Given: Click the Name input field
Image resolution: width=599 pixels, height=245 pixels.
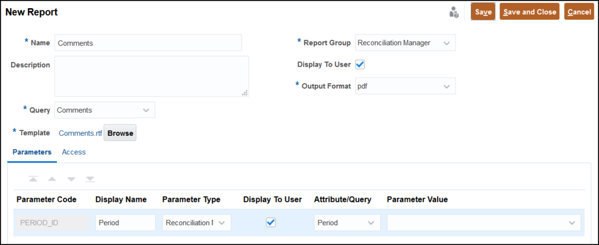Looking at the screenshot, I should [148, 43].
